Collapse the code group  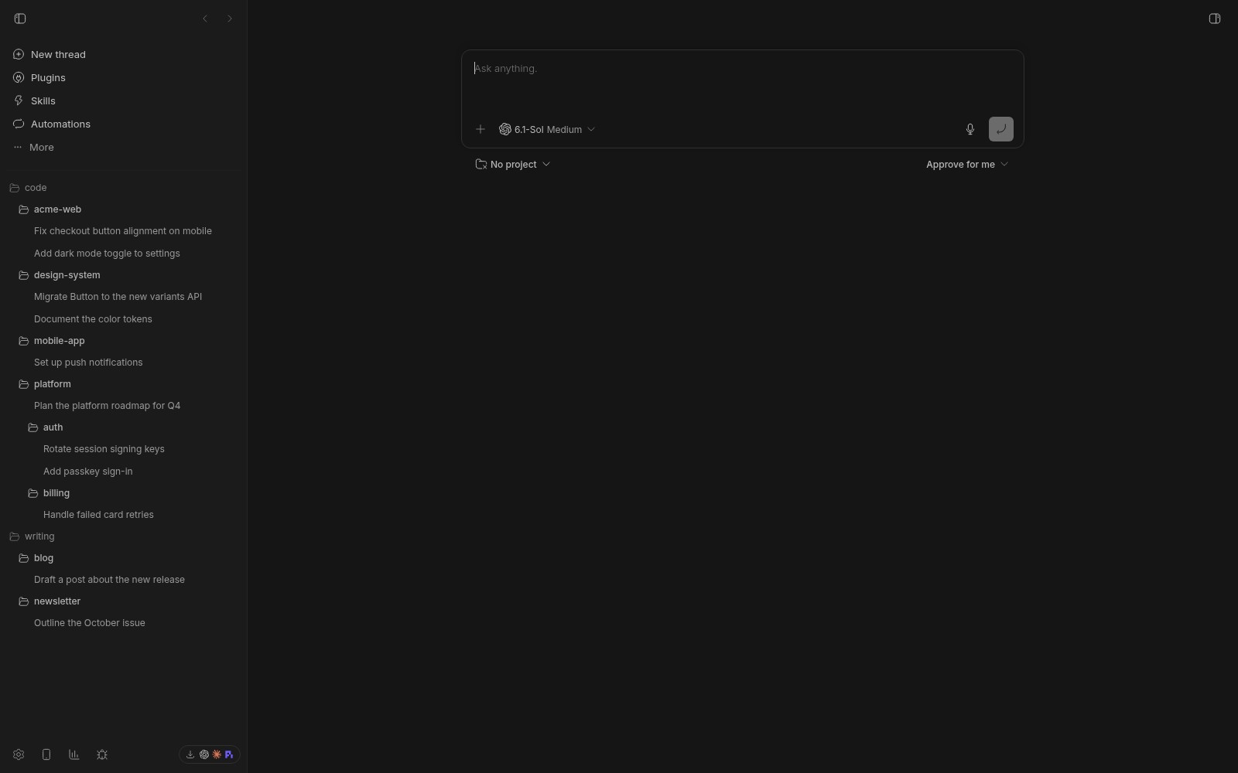click(124, 188)
